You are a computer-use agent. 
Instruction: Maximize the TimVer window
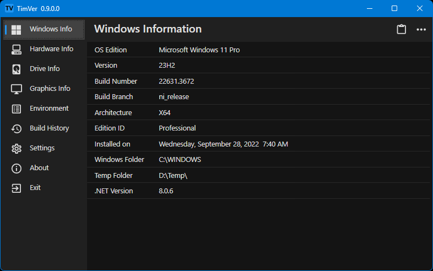pyautogui.click(x=394, y=8)
